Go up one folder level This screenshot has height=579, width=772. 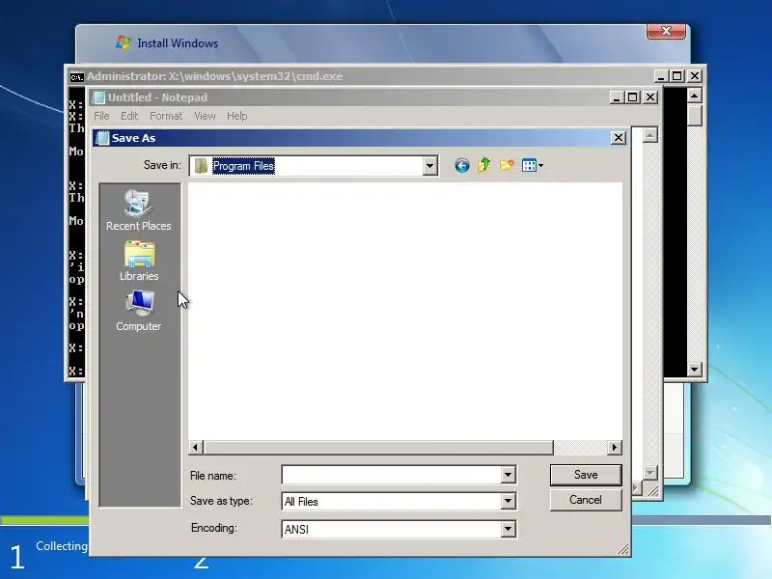484,165
